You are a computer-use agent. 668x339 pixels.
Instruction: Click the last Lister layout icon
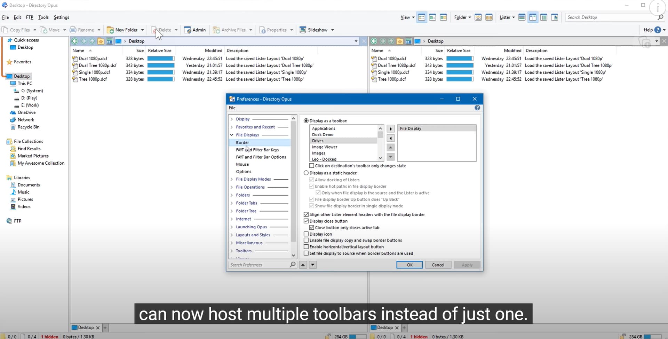(x=555, y=17)
